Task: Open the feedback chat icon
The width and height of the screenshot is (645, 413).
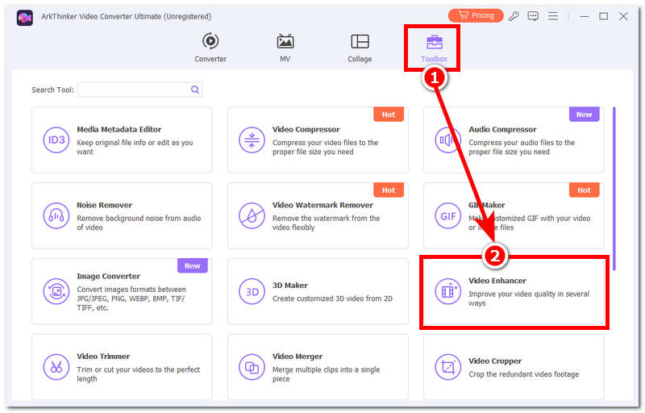Action: click(x=533, y=16)
